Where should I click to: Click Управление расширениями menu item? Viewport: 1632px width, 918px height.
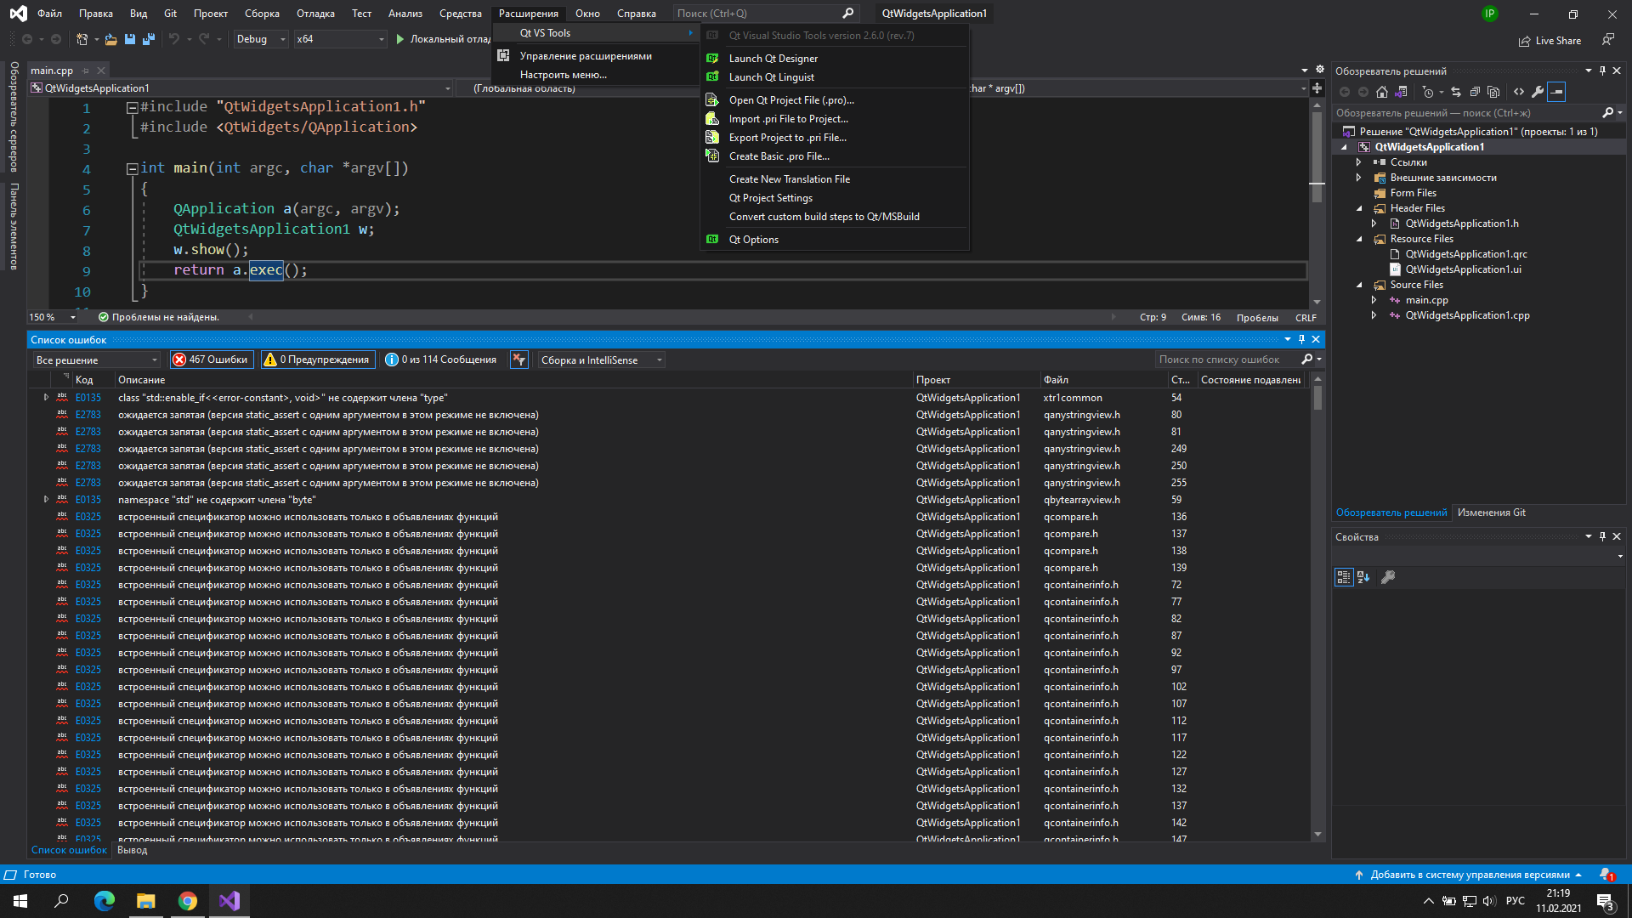pyautogui.click(x=586, y=56)
